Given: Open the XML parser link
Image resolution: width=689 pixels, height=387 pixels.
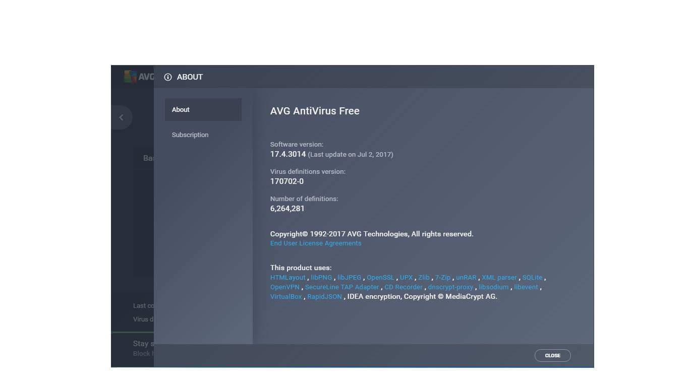Looking at the screenshot, I should point(499,278).
